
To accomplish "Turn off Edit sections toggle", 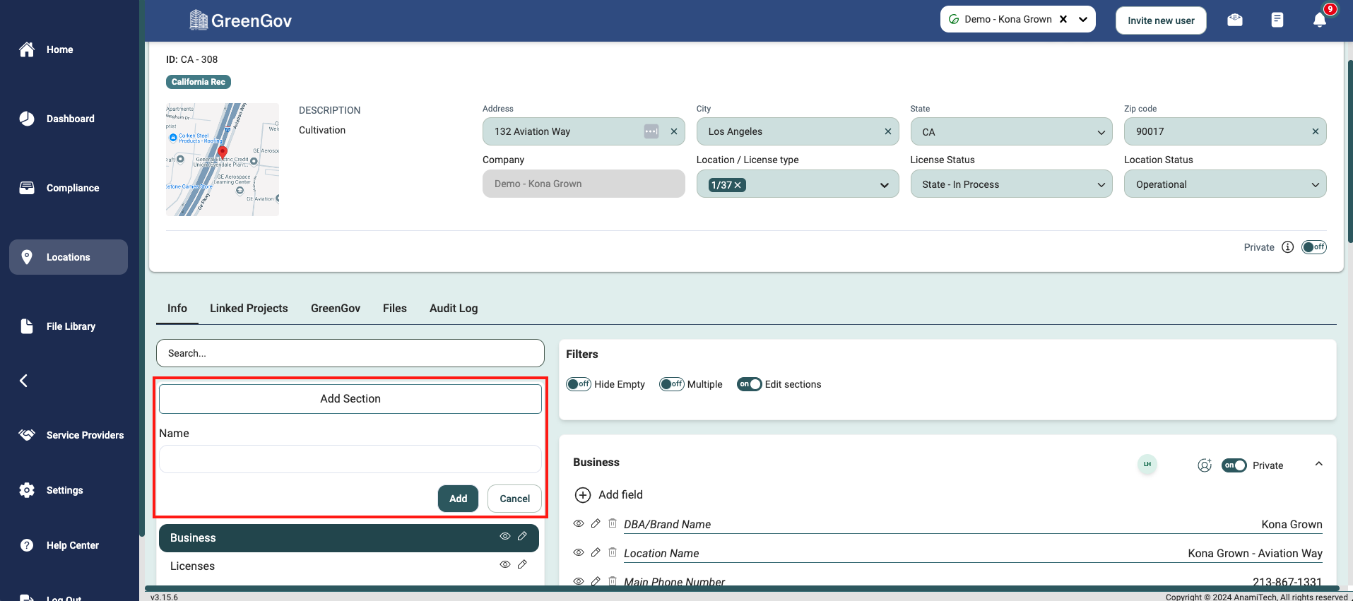I will (749, 384).
